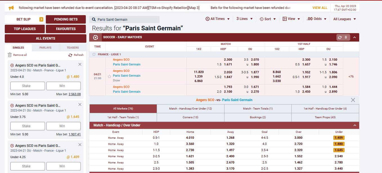Close the Angers SCO vs Paris Saint Germain markets panel
This screenshot has height=173, width=382.
pyautogui.click(x=353, y=100)
